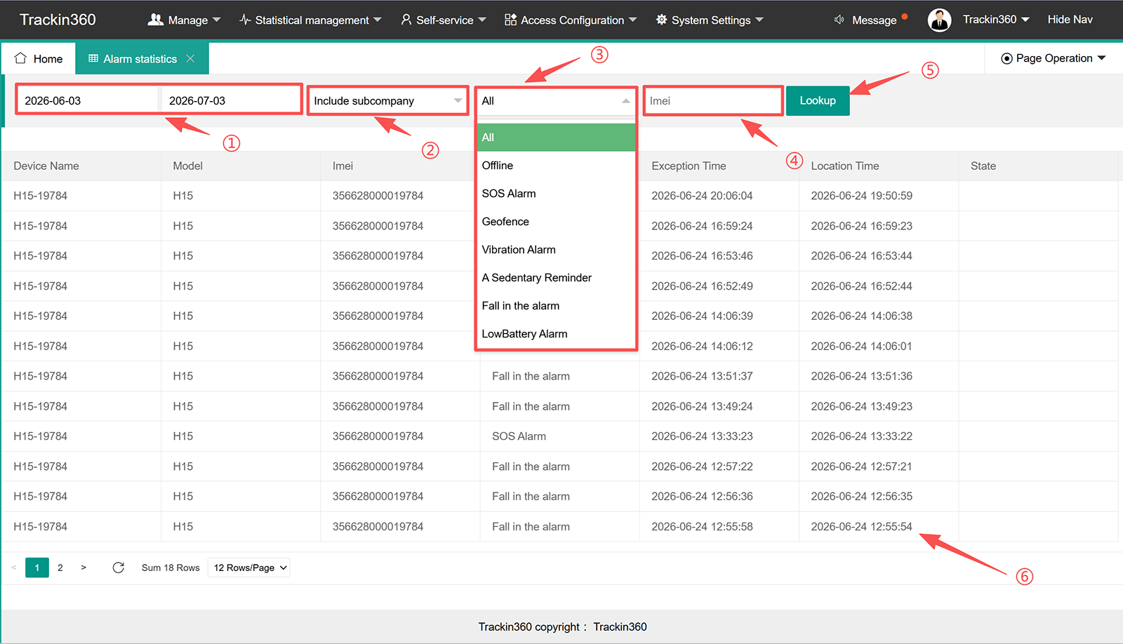Close the Alarm statistics tab
Screen dimensions: 1123x644
[190, 59]
